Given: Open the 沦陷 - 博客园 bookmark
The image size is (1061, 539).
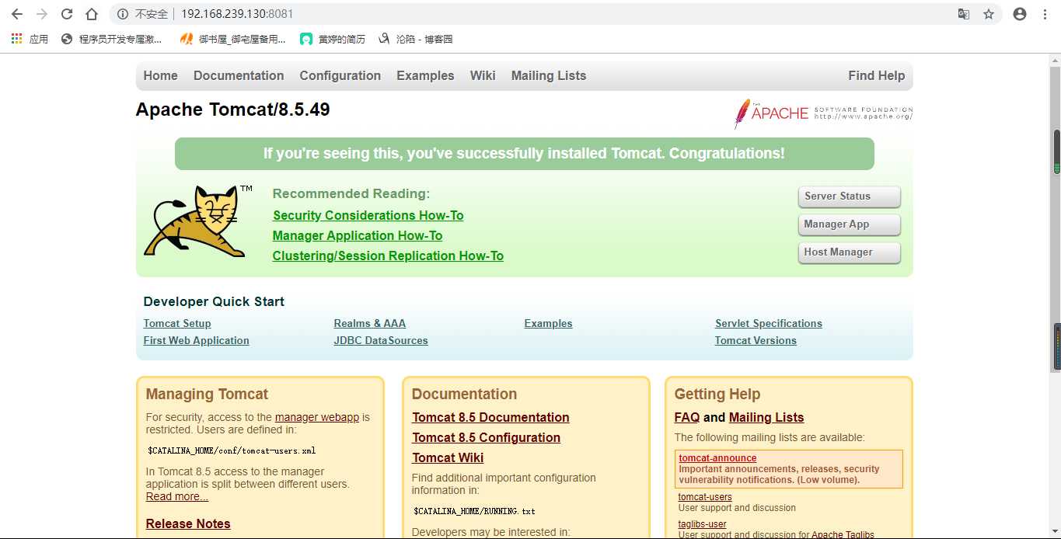Looking at the screenshot, I should coord(416,39).
